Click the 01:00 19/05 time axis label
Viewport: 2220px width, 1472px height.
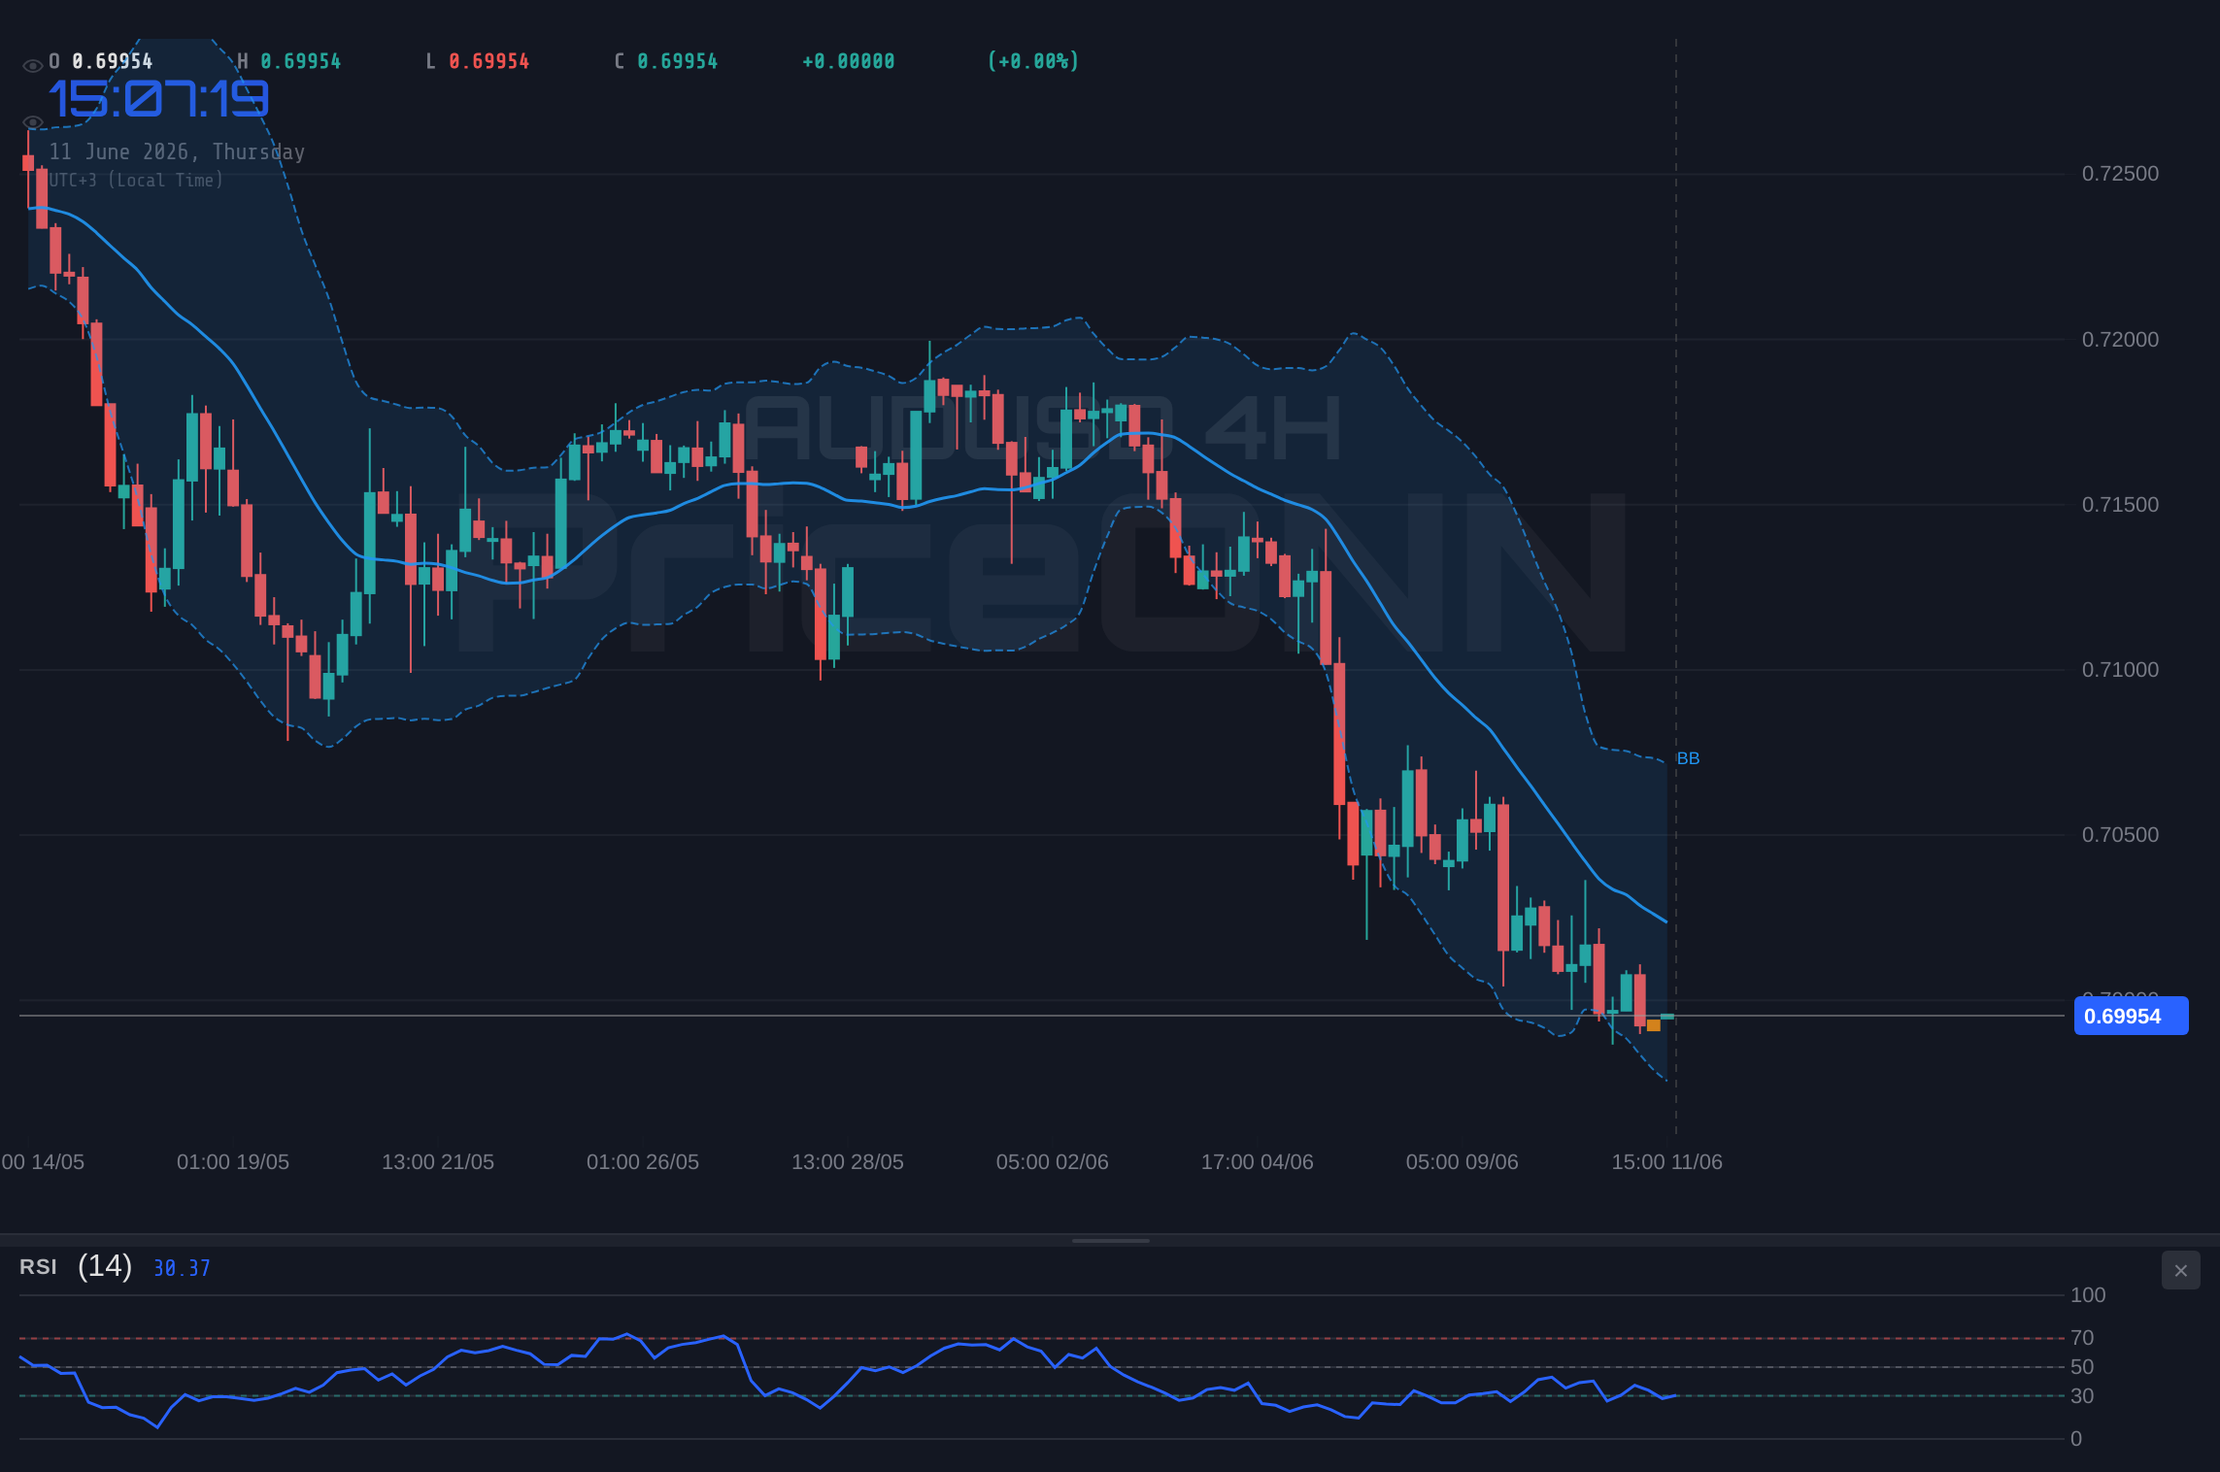pyautogui.click(x=233, y=1162)
